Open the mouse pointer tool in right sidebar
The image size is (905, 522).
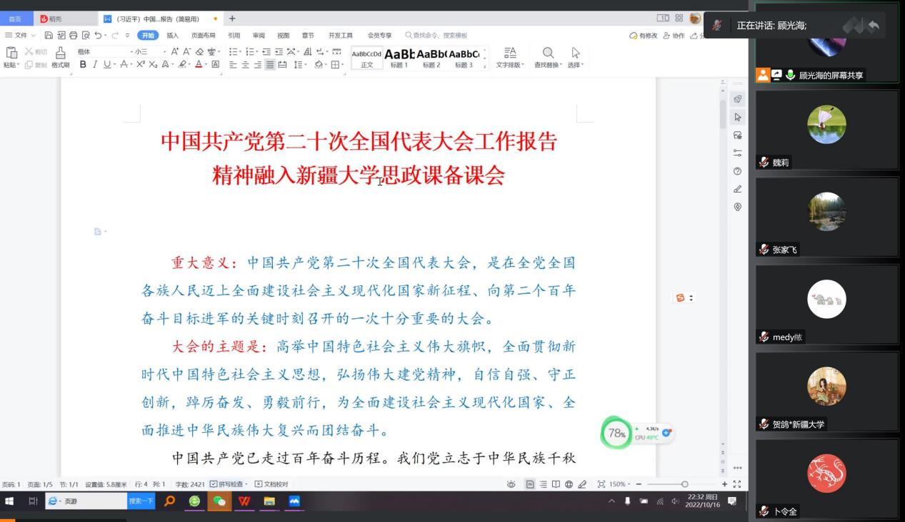pos(738,117)
